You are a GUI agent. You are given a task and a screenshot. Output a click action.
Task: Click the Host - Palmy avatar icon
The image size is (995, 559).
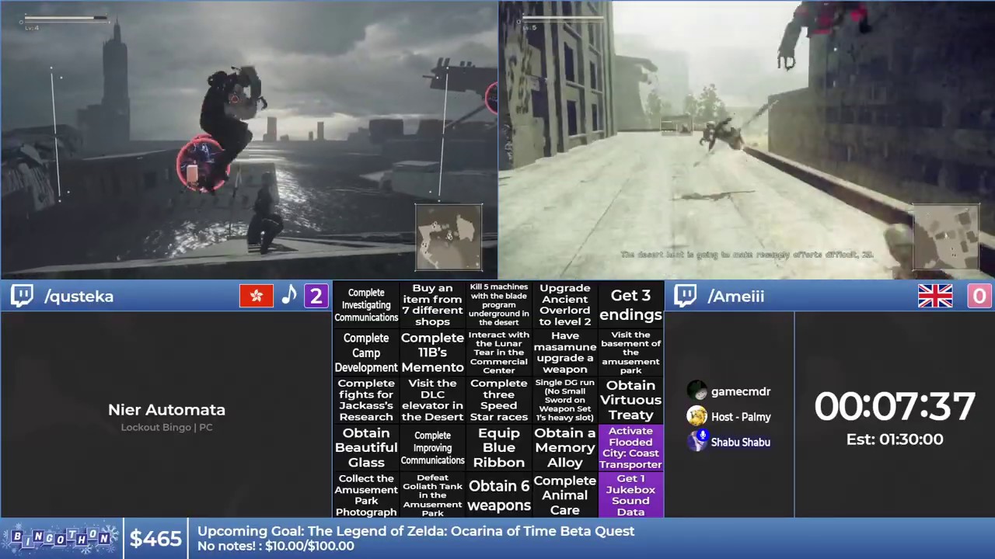[697, 416]
